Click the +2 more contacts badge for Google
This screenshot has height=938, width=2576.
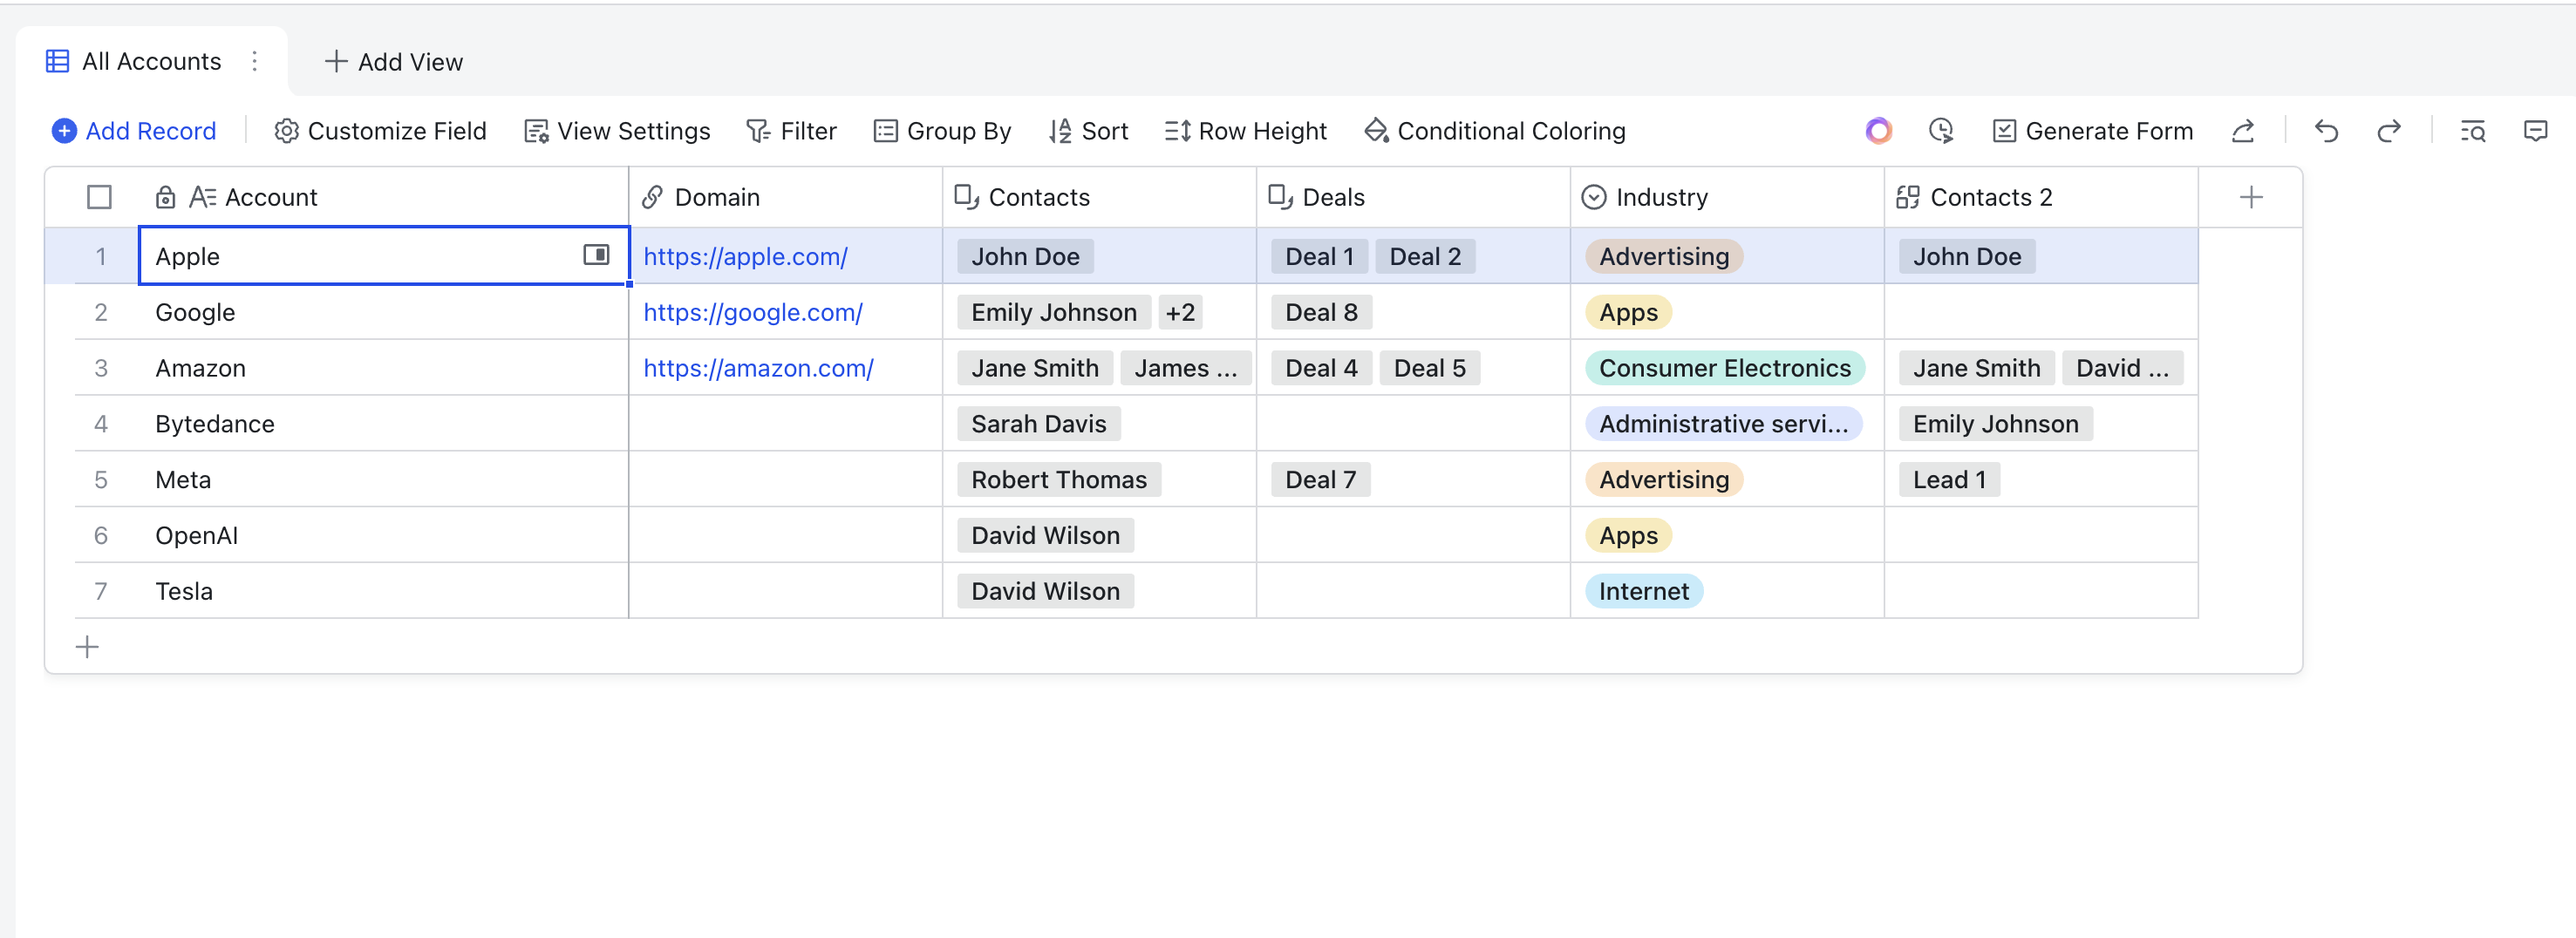tap(1180, 312)
